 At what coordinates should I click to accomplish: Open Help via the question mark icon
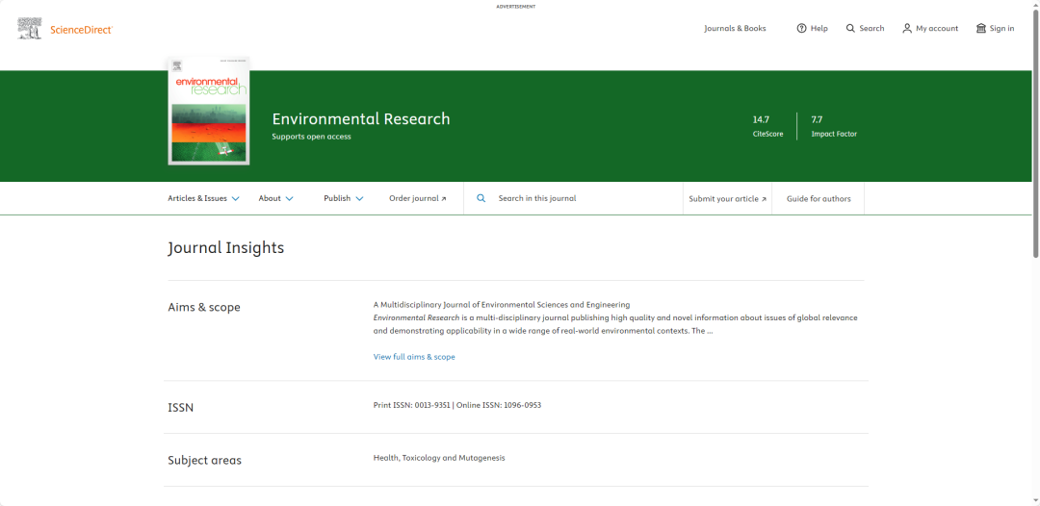tap(801, 29)
